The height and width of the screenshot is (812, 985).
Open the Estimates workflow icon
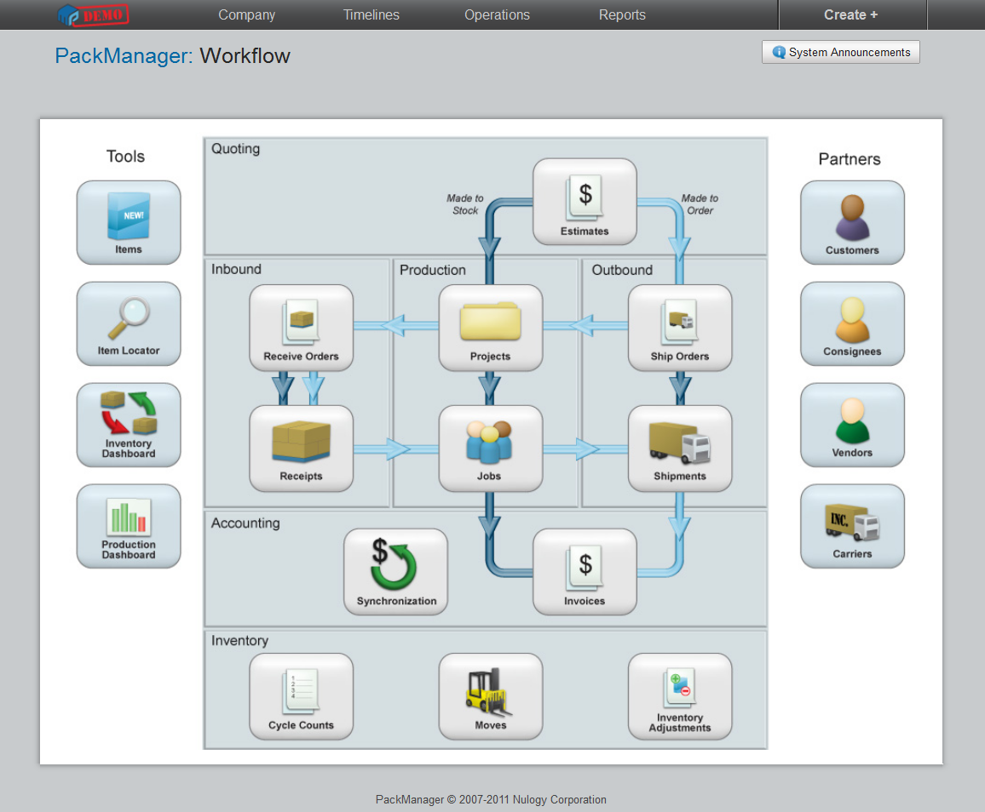(x=585, y=200)
